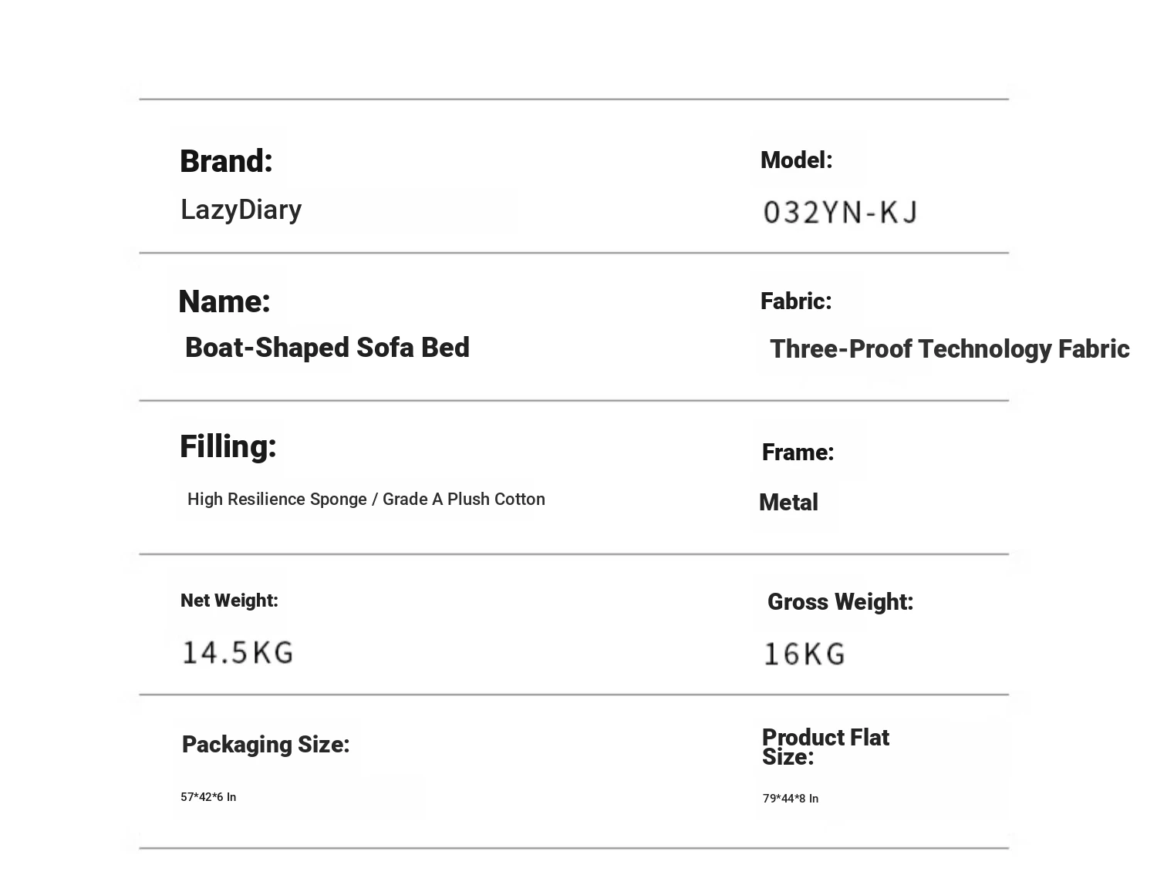This screenshot has width=1157, height=895.
Task: Select the 57*42*6 In packaging dimensions
Action: point(208,797)
